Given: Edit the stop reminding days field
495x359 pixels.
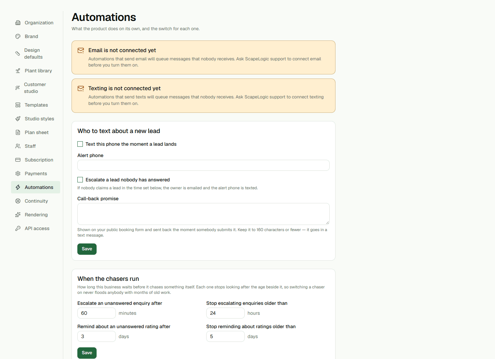Looking at the screenshot, I should [x=225, y=336].
